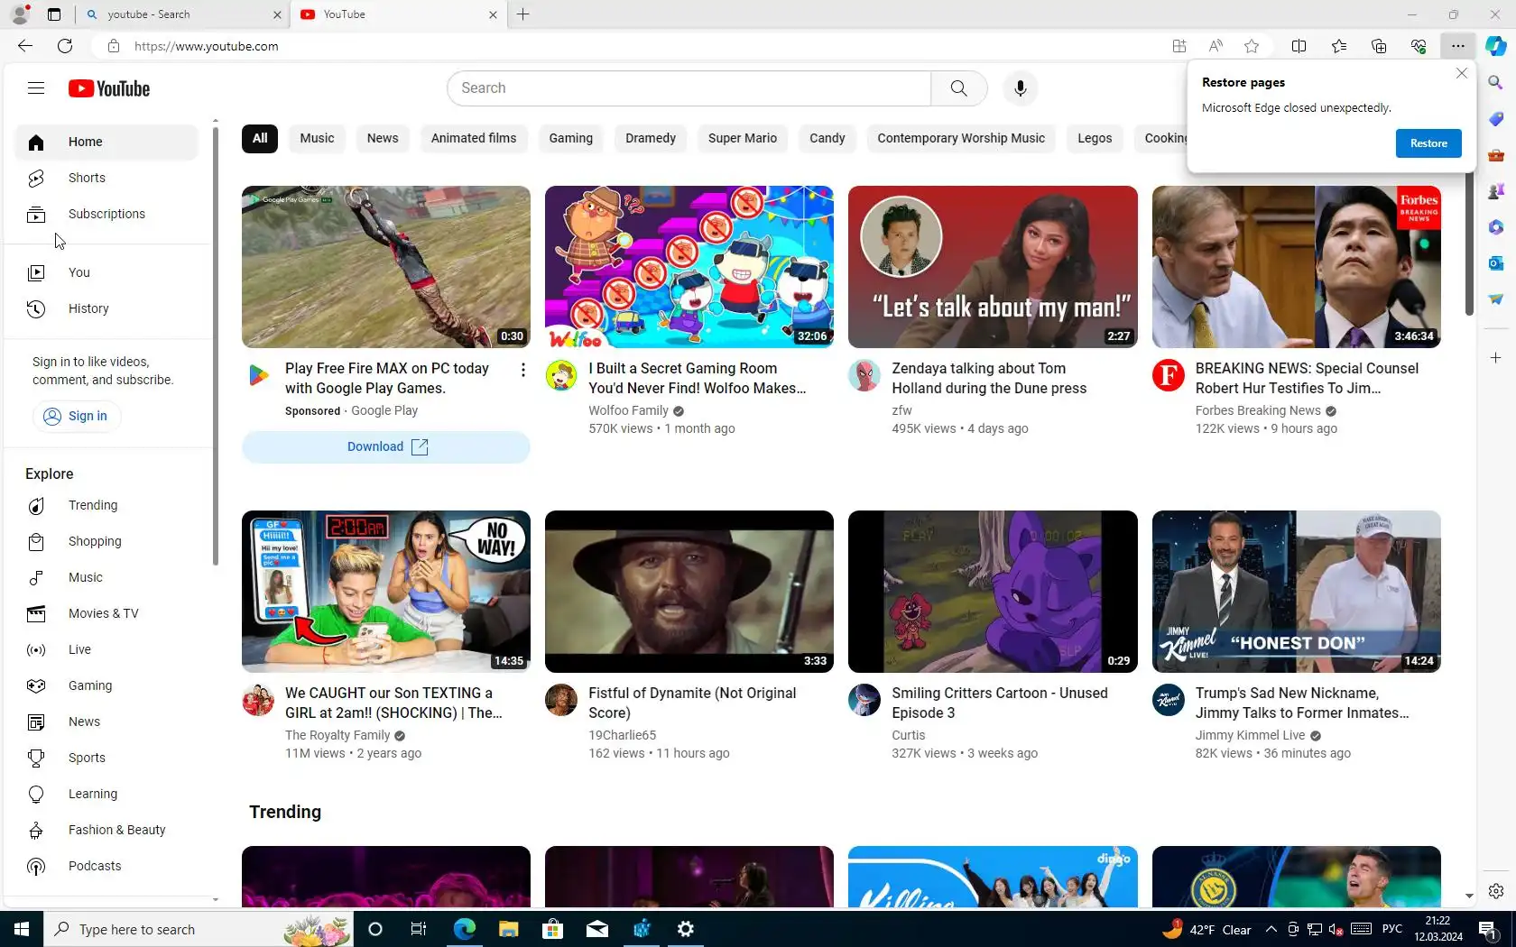Click the YouTube logo

[x=109, y=88]
